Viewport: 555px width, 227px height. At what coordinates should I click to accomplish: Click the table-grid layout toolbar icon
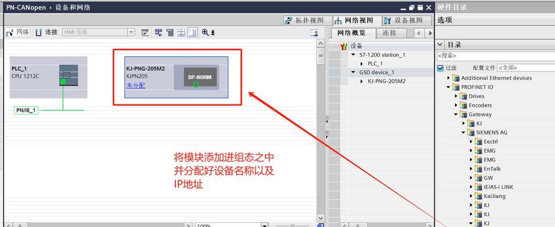coord(181,32)
